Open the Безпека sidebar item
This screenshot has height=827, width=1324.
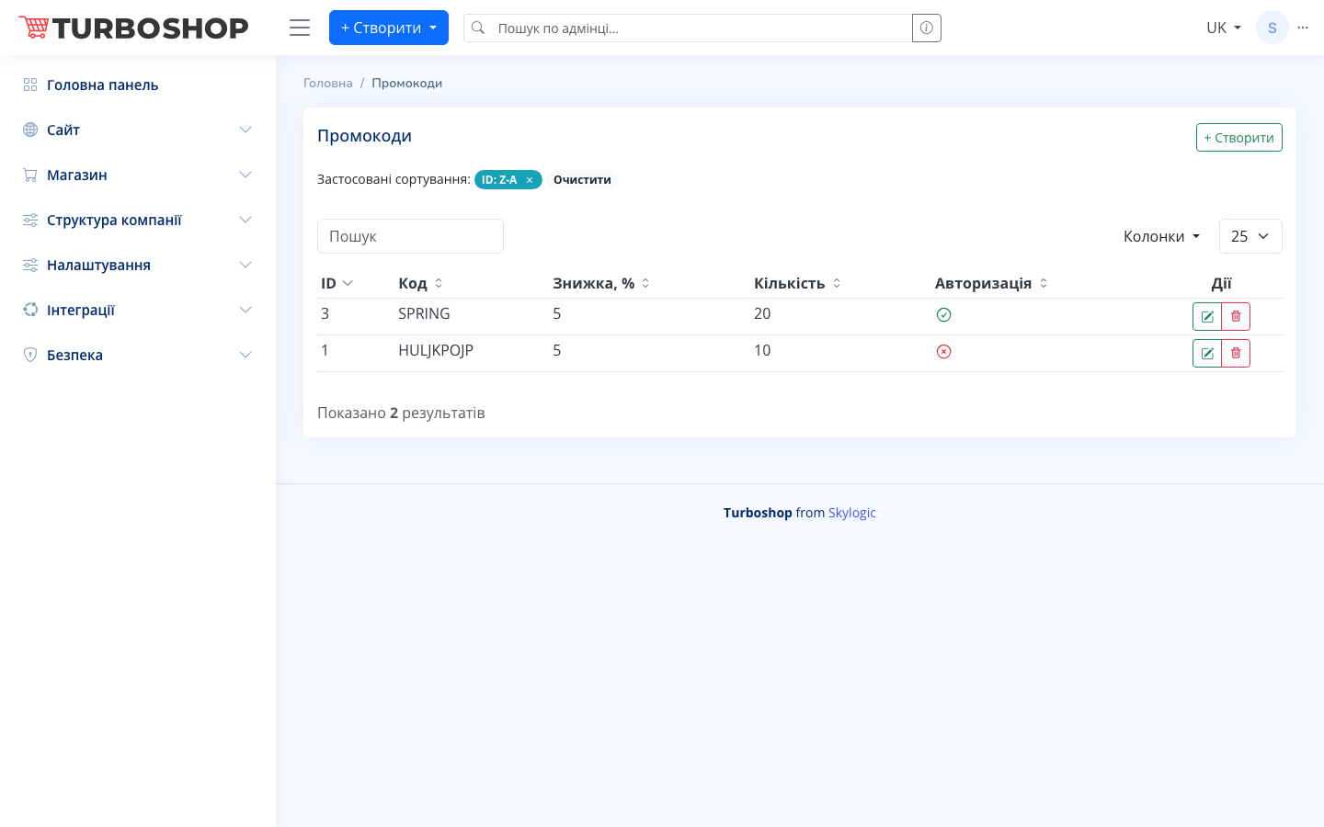(138, 355)
